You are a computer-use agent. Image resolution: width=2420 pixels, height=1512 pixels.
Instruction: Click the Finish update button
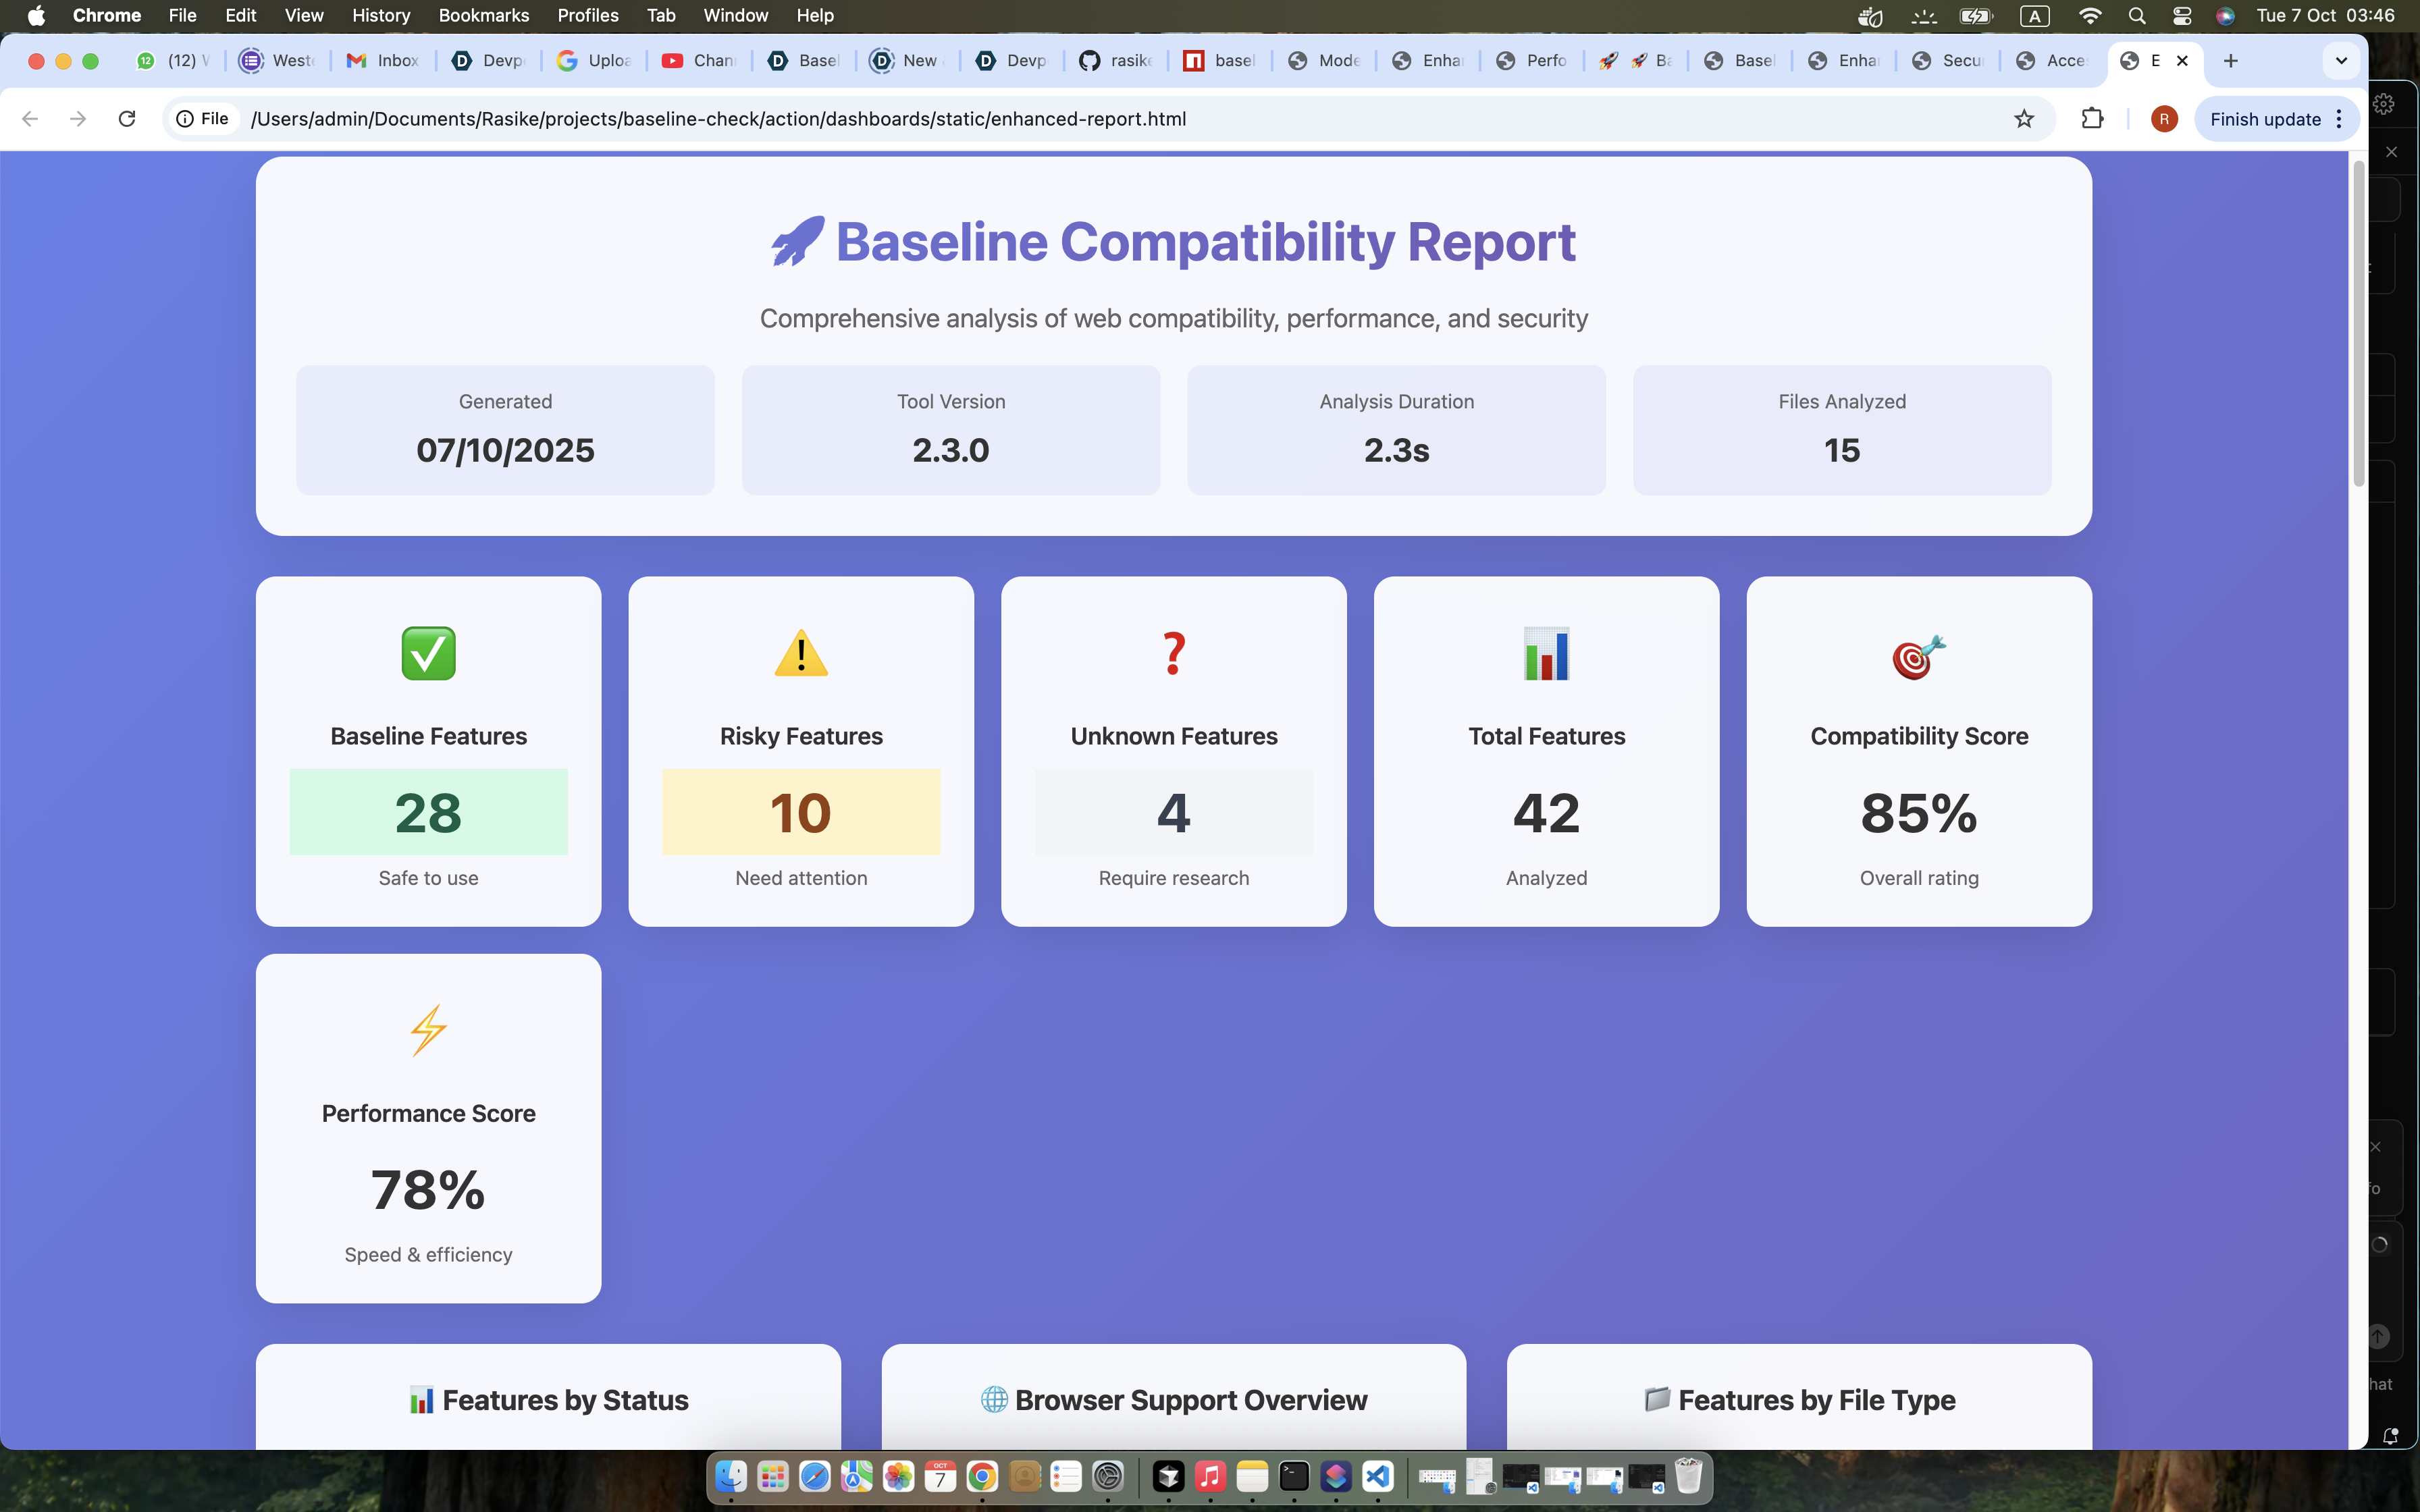tap(2265, 119)
